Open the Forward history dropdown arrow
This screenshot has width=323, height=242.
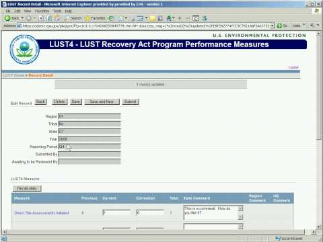click(x=35, y=18)
